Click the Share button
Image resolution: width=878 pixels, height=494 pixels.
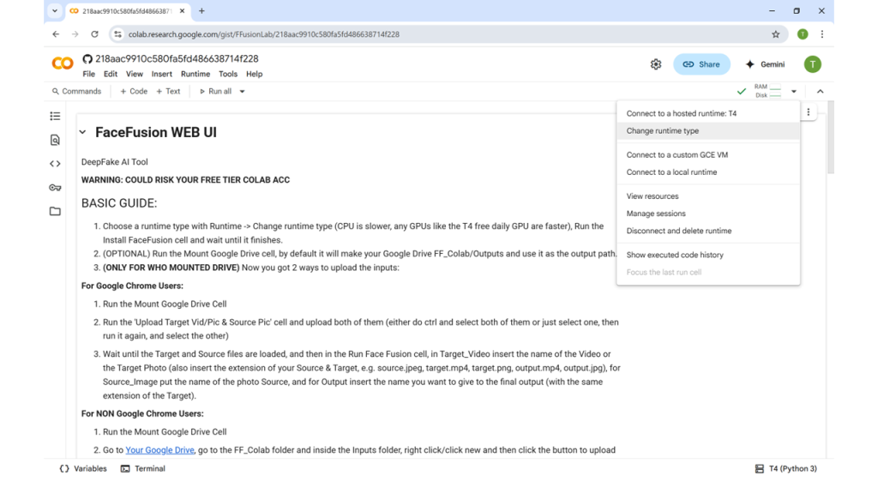[701, 64]
